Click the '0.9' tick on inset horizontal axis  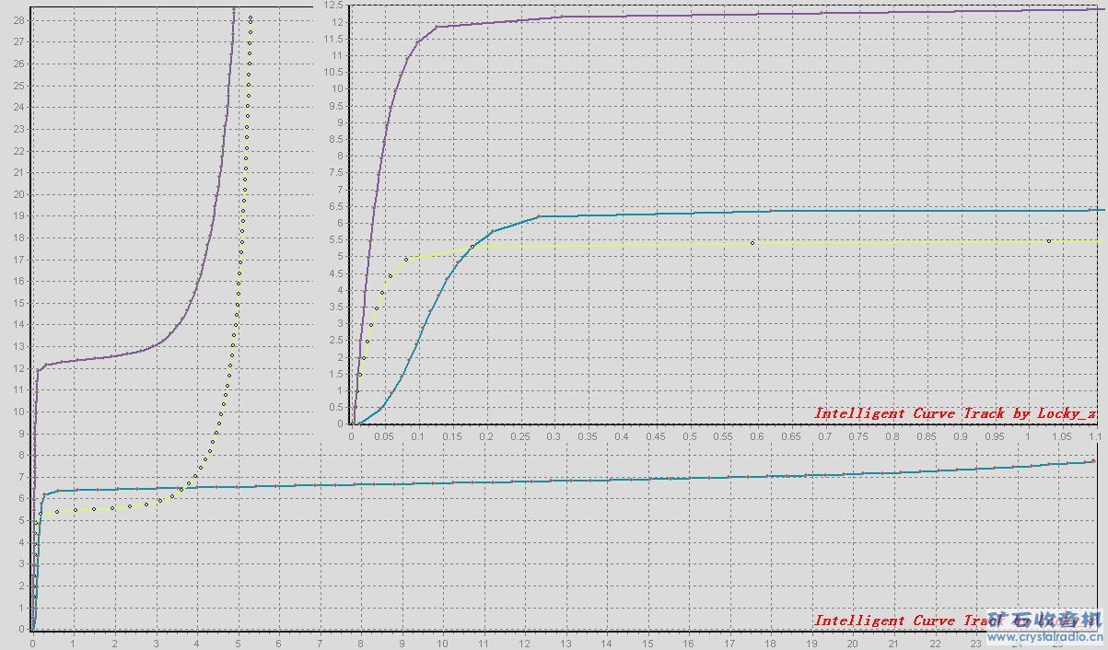coord(960,435)
